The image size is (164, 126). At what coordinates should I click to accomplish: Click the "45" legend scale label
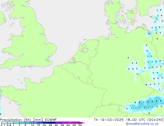[74, 125]
